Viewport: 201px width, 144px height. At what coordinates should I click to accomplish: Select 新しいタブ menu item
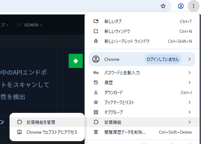(x=142, y=21)
